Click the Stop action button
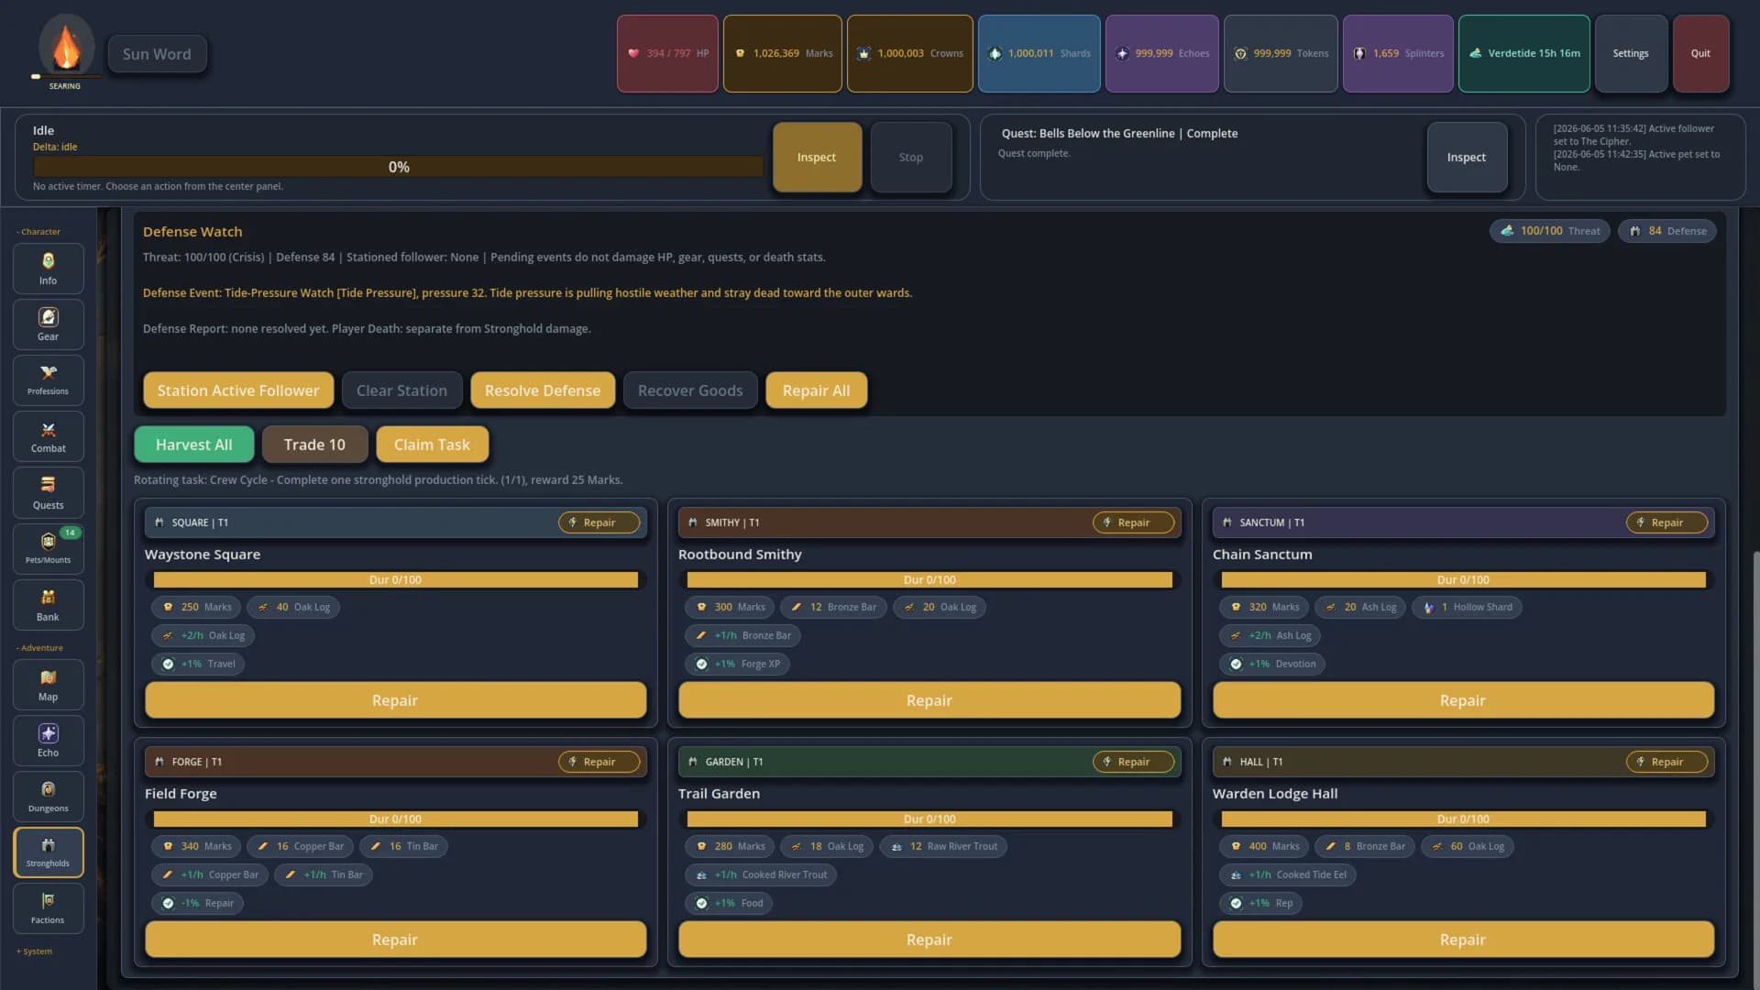The height and width of the screenshot is (990, 1760). (x=911, y=157)
